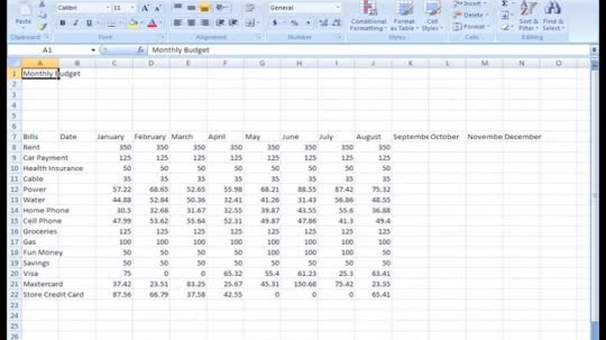Click the Orientation text angle icon
Image resolution: width=606 pixels, height=340 pixels.
tap(221, 8)
